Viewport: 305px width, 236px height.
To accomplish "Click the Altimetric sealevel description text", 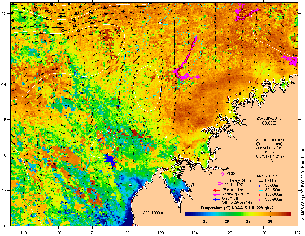I will 270,148.
